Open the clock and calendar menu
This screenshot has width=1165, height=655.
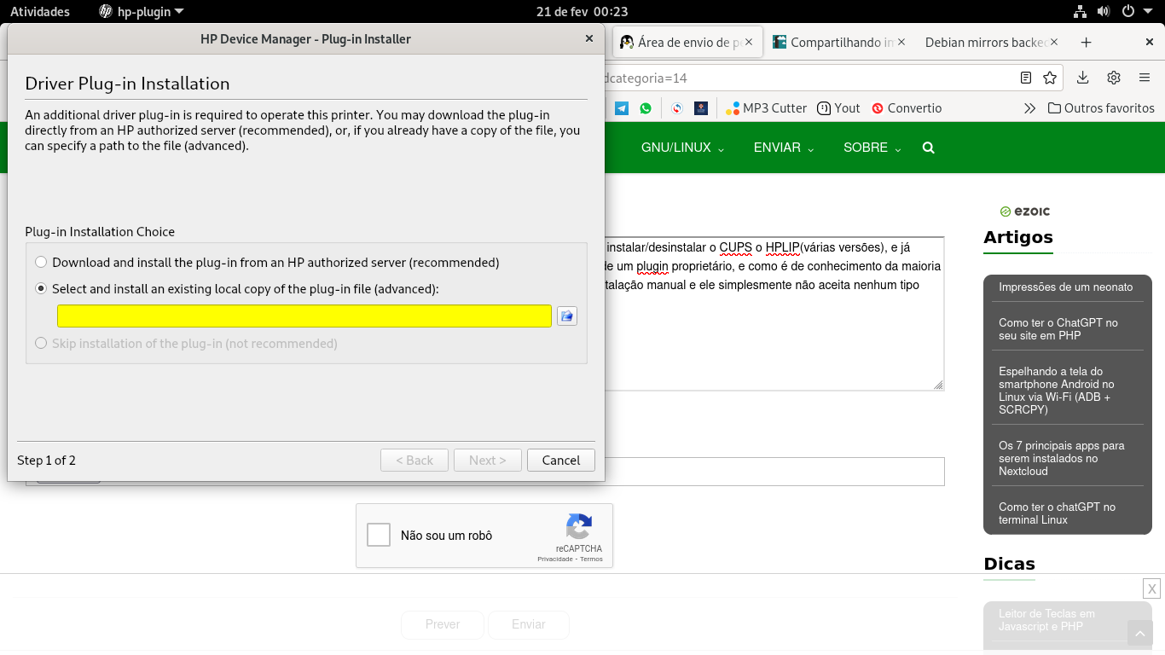(x=582, y=12)
